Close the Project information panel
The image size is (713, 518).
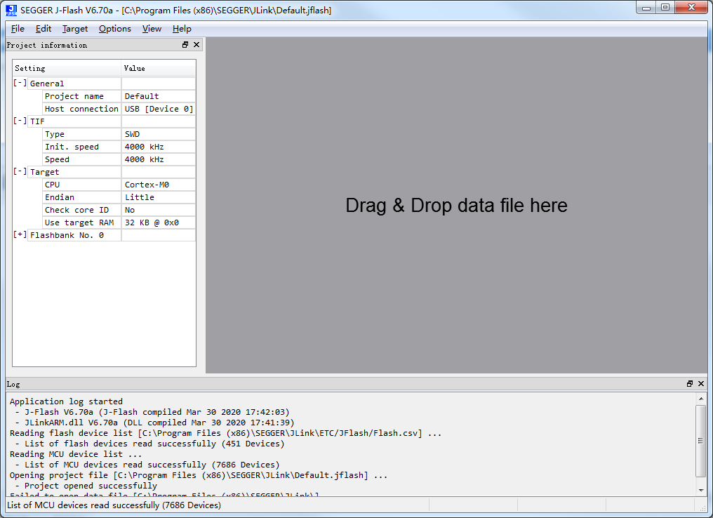click(x=196, y=44)
